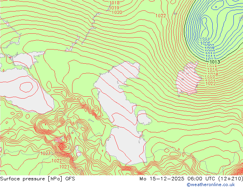Click the black 1013 isobar label
This screenshot has width=243, height=188.
coord(215,62)
